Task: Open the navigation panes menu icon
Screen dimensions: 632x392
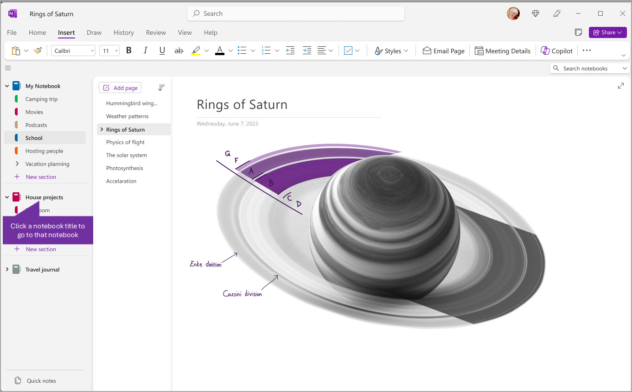Action: pyautogui.click(x=7, y=68)
